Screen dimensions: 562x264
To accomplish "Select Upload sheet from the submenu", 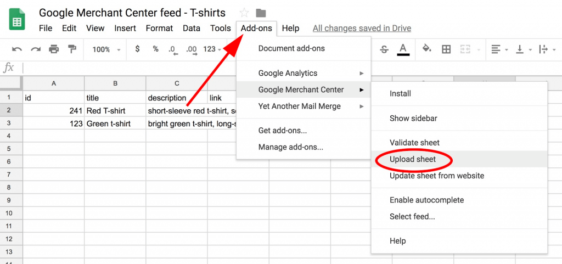I will click(413, 159).
